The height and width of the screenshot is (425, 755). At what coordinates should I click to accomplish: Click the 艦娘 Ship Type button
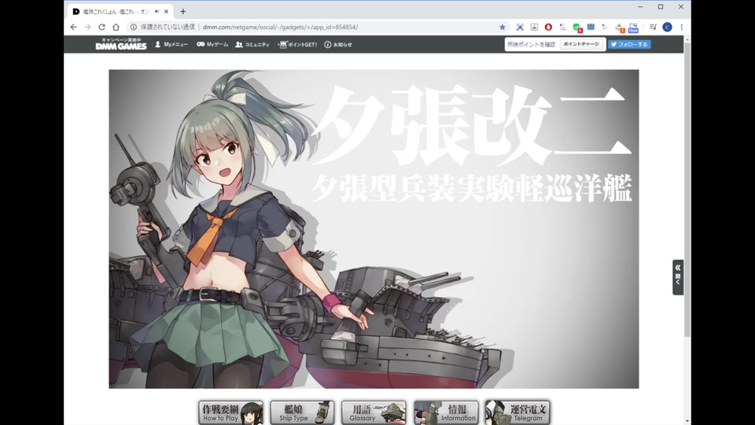point(302,412)
